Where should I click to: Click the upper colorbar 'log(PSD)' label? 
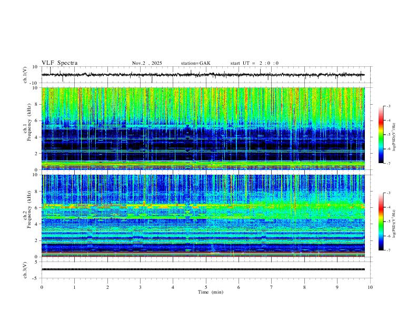(x=394, y=137)
